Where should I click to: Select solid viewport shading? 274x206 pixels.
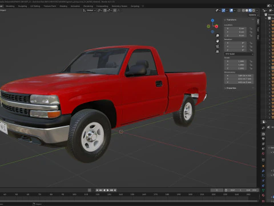click(247, 10)
